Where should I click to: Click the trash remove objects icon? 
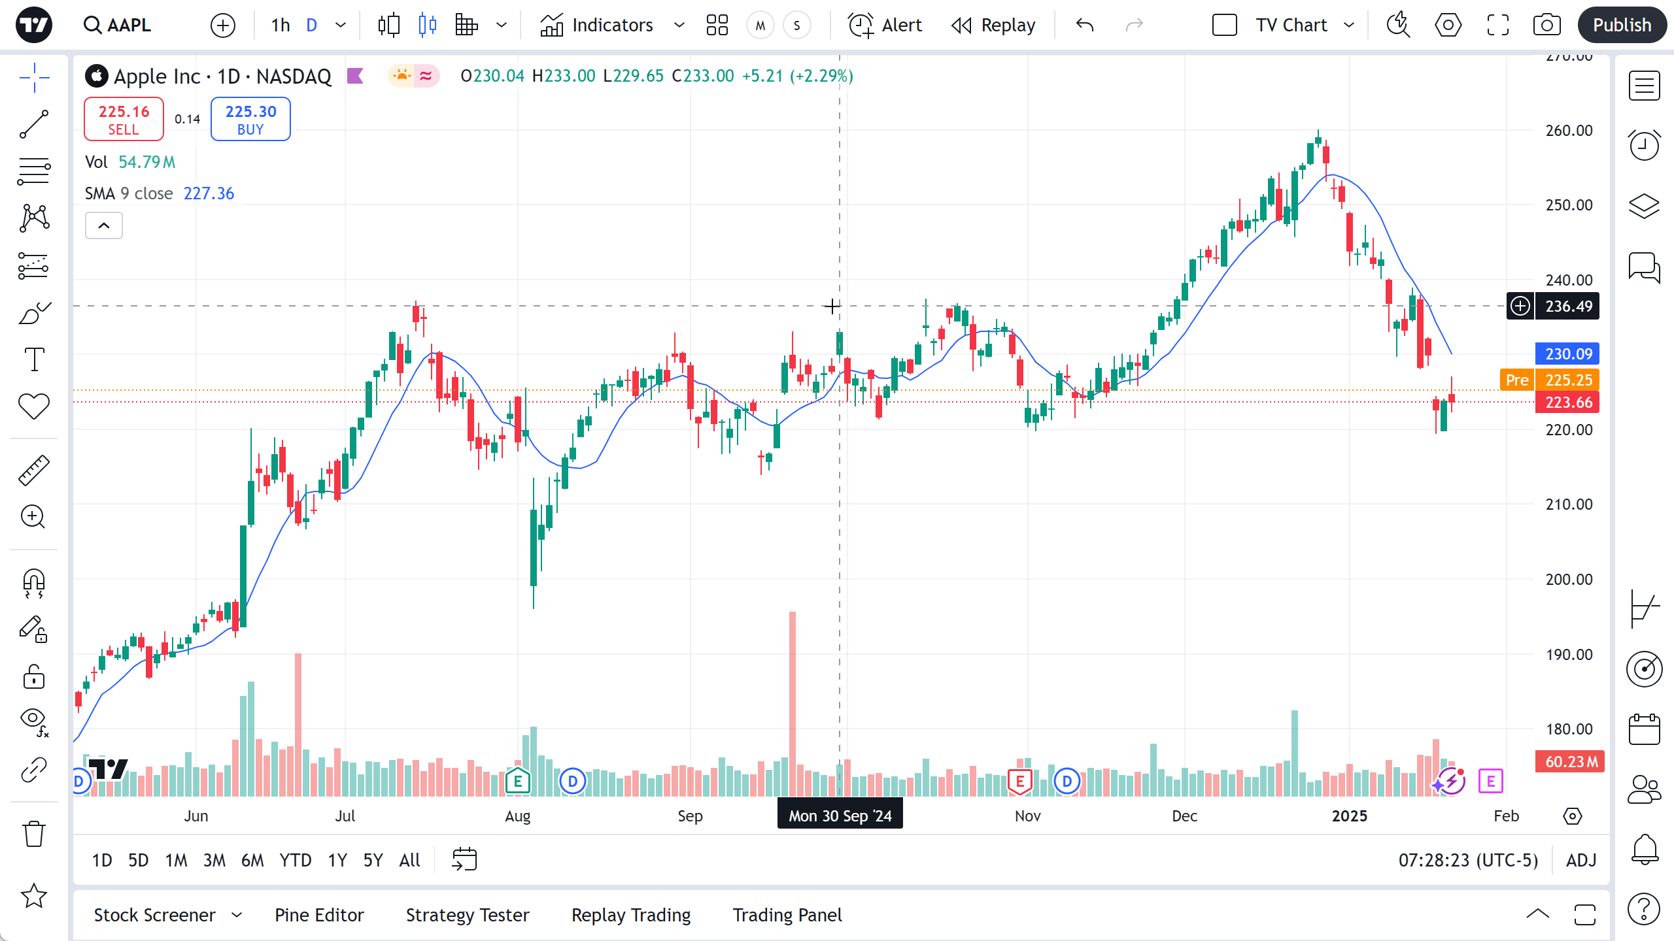(x=34, y=834)
